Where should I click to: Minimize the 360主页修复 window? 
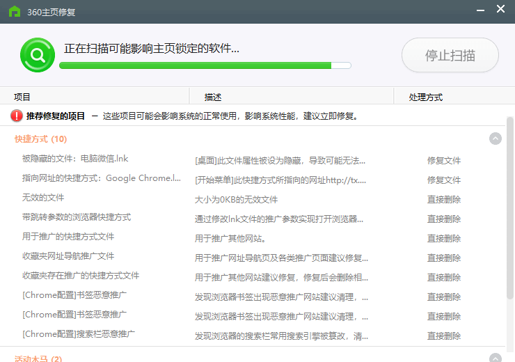(480, 10)
